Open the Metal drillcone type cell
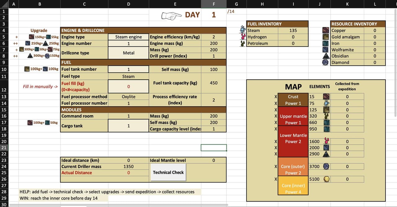Viewport: 397px width, 207px height. click(128, 53)
